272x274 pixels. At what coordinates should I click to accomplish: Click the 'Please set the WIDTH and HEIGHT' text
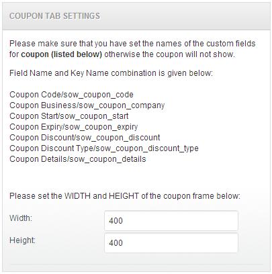pyautogui.click(x=125, y=196)
